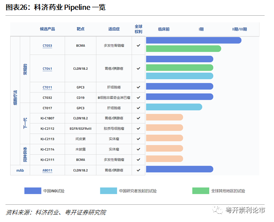Open the CT053 product link
This screenshot has height=222, width=274.
47,45
